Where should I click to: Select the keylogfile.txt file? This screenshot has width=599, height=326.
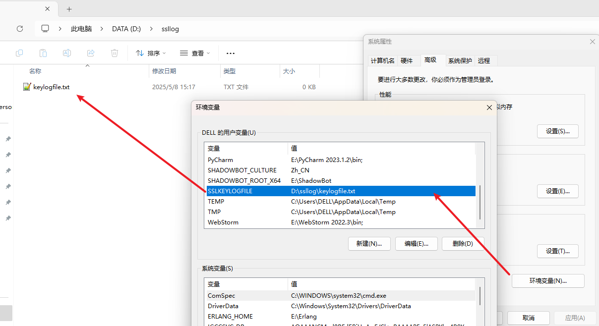coord(51,87)
